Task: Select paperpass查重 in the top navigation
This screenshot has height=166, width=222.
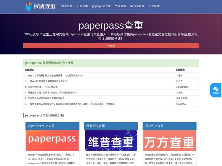Action: [x=101, y=6]
